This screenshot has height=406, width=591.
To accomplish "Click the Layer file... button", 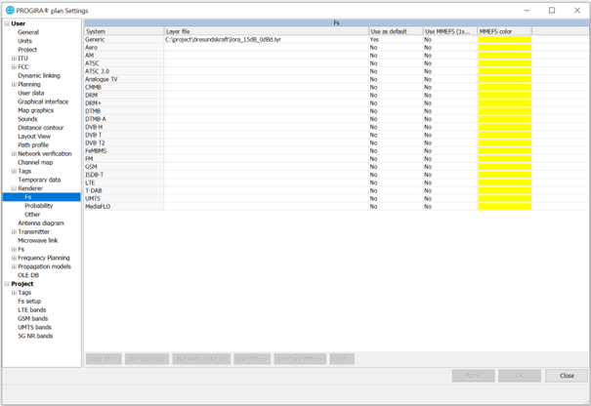I will (x=104, y=359).
